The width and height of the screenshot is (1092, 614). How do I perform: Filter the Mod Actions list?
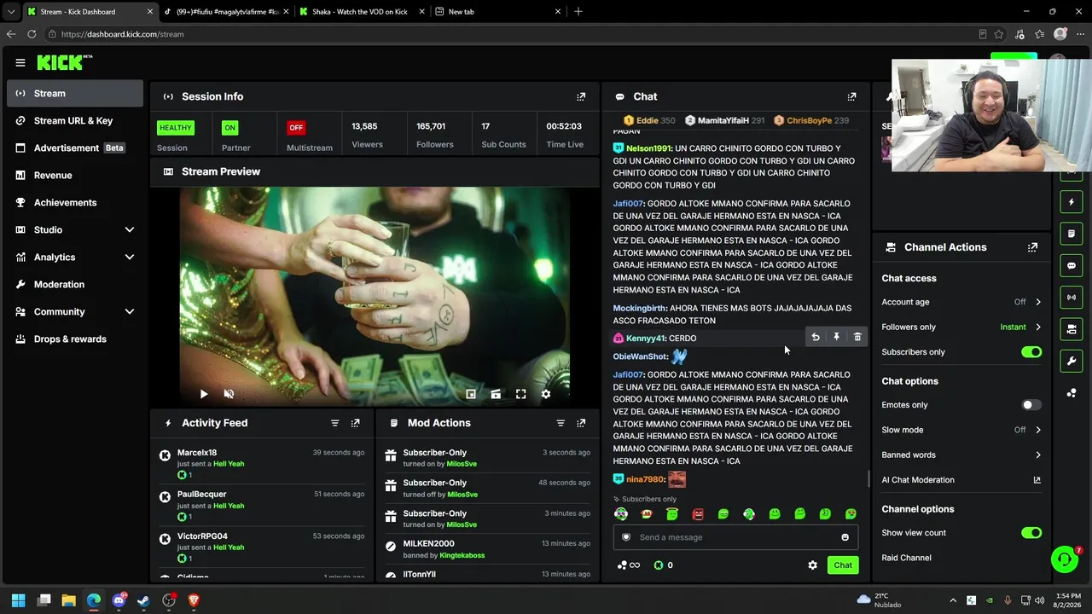[561, 423]
